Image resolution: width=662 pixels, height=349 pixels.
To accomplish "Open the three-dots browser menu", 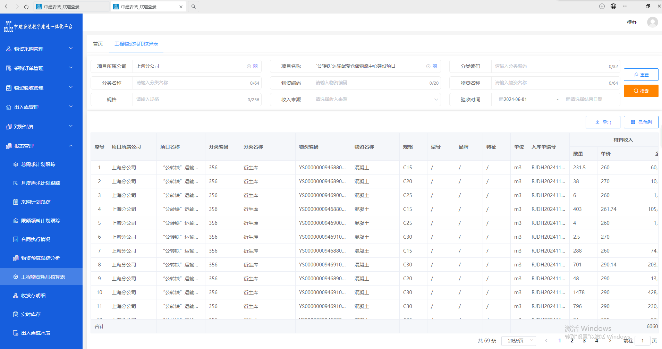I will 625,6.
